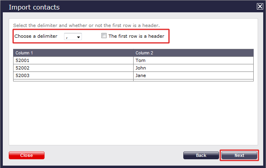Enable the first row is a header checkbox
266x168 pixels.
104,36
